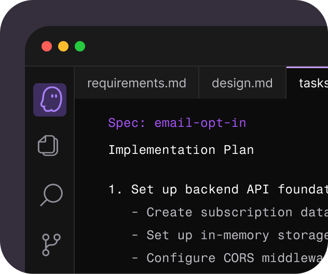Open the search magnifier in sidebar
This screenshot has width=328, height=274.
pyautogui.click(x=51, y=195)
